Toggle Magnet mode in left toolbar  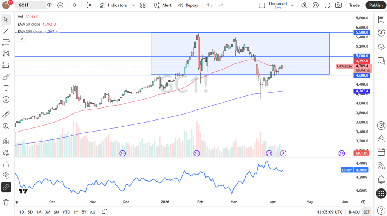pyautogui.click(x=6, y=142)
